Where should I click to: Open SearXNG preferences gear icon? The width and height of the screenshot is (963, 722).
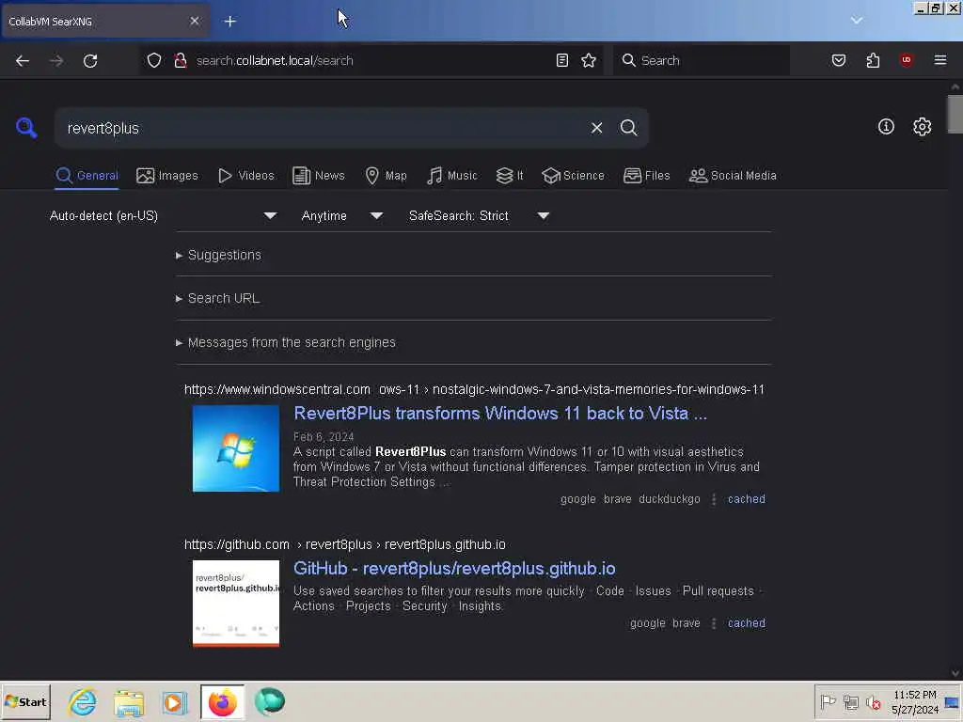point(922,127)
